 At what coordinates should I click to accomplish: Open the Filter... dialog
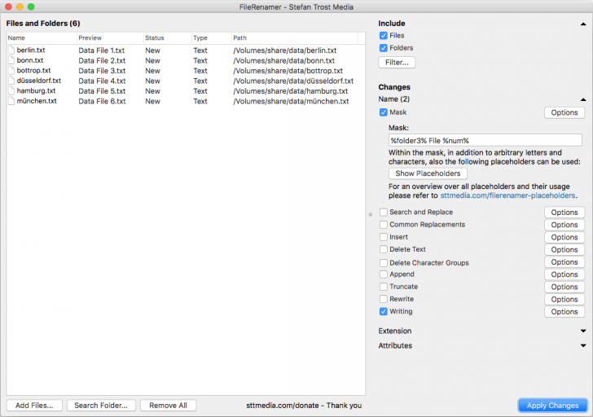(397, 63)
